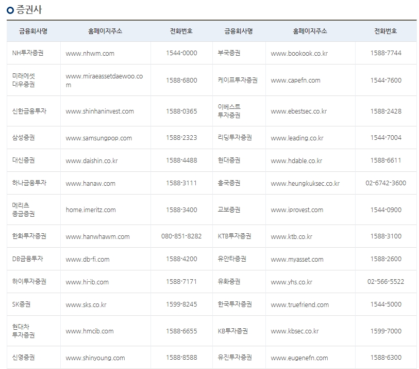The width and height of the screenshot is (419, 369).
Task: Click www.ebestsec.co.kr address
Action: [x=299, y=111]
